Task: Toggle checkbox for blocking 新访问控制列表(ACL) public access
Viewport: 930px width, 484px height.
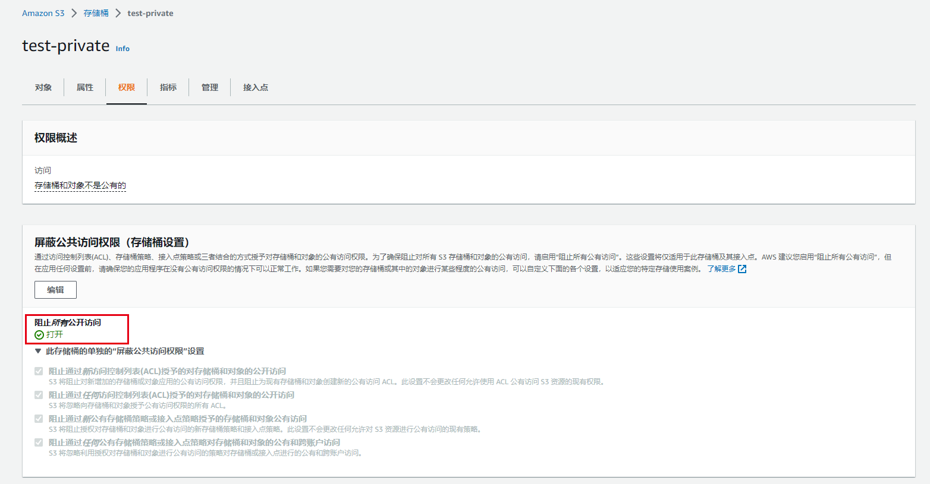Action: coord(39,371)
